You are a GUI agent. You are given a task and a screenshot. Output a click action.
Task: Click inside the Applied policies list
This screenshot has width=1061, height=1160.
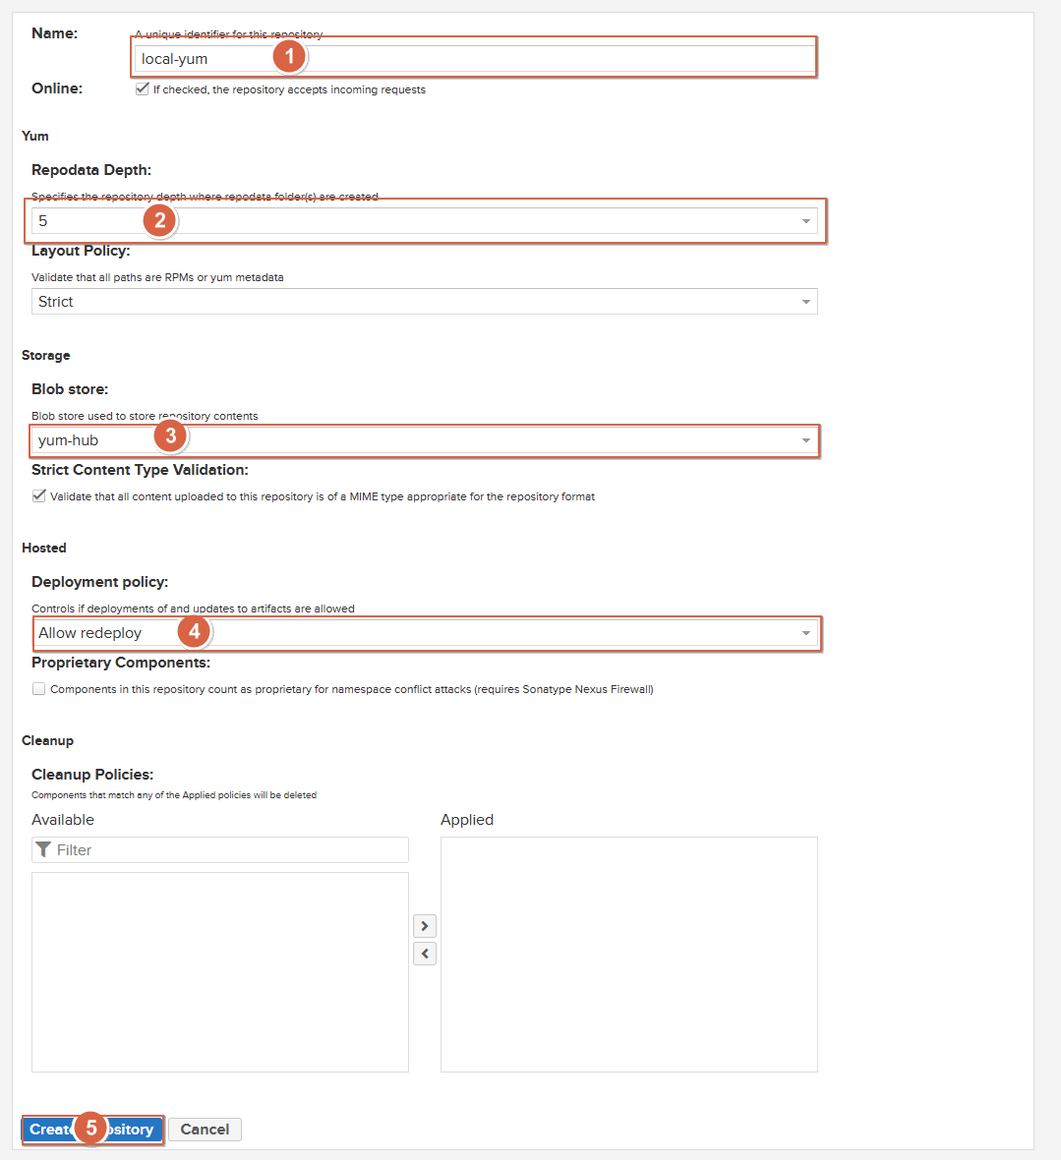click(629, 954)
